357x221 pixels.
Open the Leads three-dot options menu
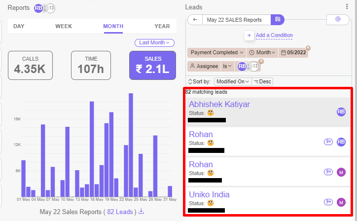(x=347, y=6)
